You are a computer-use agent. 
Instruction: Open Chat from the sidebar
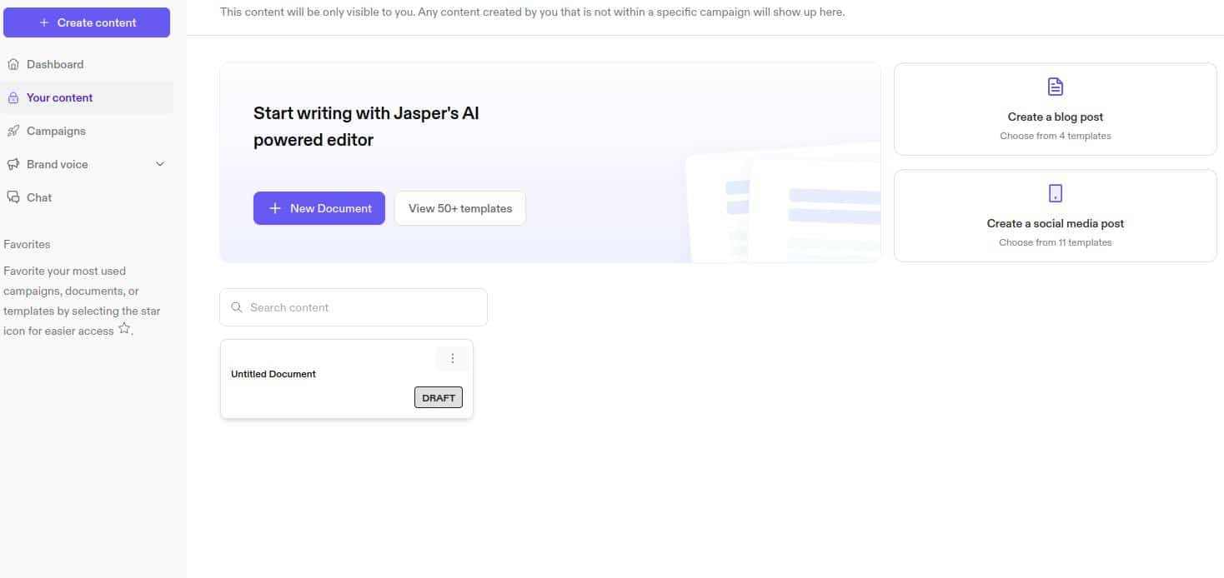(x=87, y=197)
